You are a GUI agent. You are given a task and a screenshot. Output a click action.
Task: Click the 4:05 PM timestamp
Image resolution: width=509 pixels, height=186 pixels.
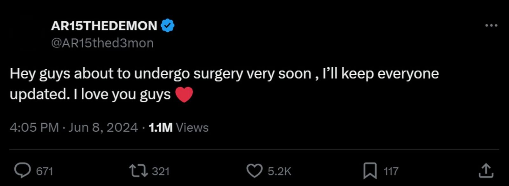34,127
